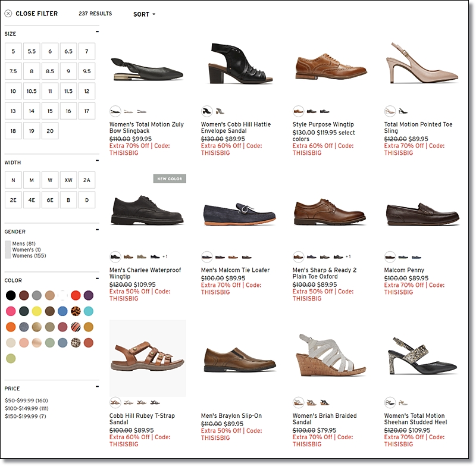Select size 11.5
The height and width of the screenshot is (466, 476).
(68, 91)
